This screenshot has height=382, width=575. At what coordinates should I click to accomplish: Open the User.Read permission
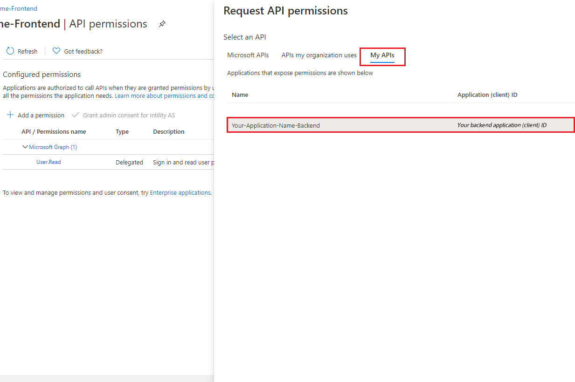click(48, 162)
